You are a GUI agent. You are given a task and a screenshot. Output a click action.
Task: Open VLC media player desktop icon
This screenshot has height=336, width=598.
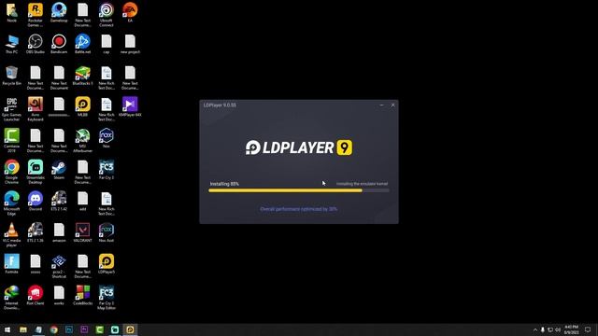coord(11,235)
